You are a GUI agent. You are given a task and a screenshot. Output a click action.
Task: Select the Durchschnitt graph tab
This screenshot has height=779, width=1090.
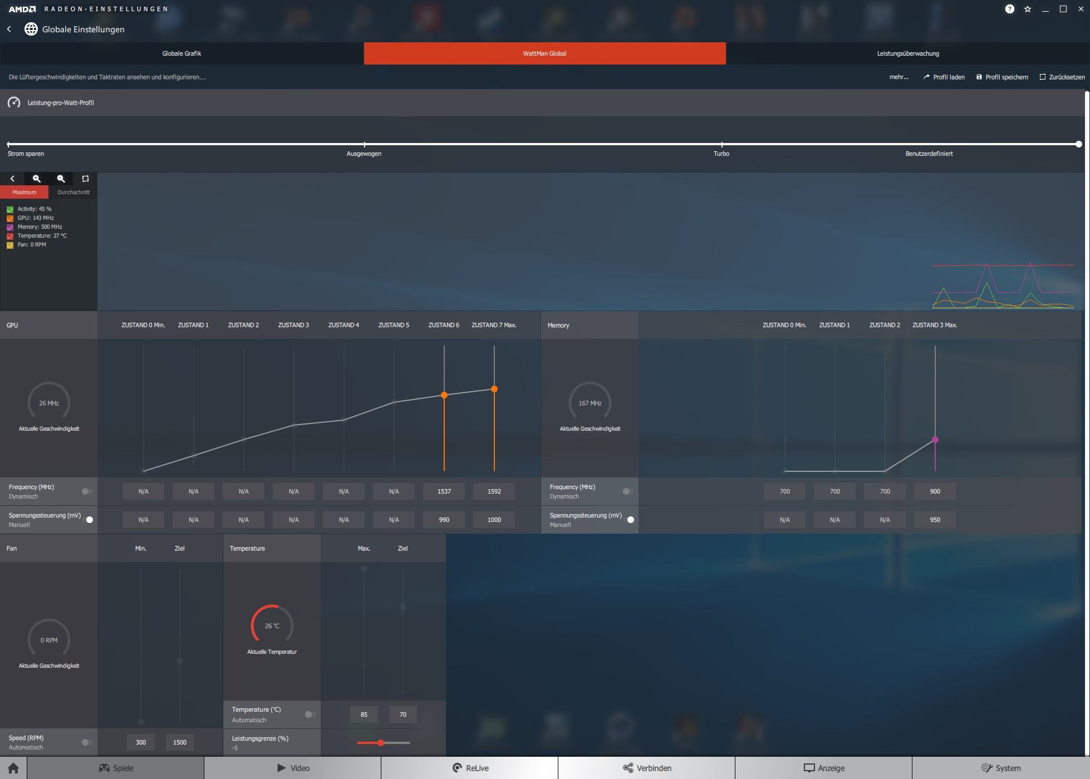[73, 192]
